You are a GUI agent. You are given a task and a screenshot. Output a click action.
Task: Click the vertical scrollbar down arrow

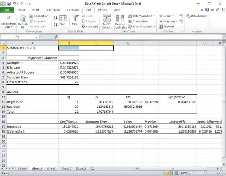(224, 165)
